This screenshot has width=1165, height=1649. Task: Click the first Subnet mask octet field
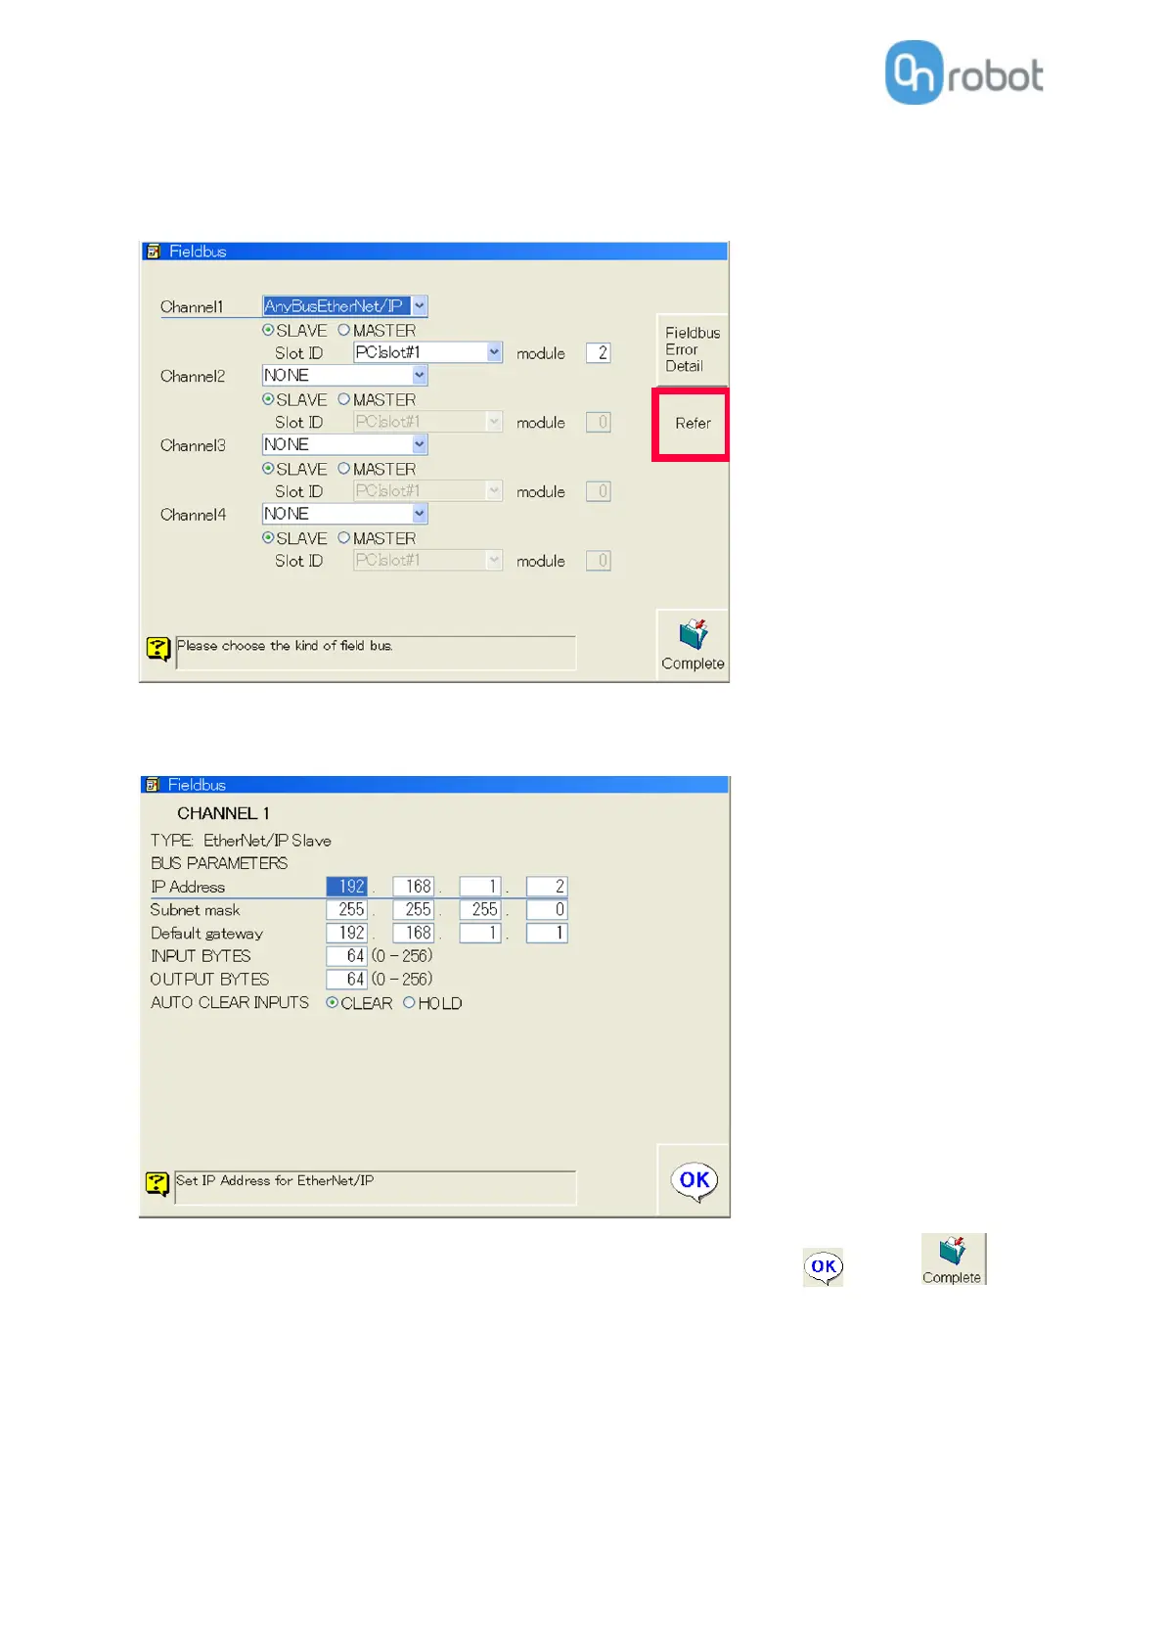point(347,910)
